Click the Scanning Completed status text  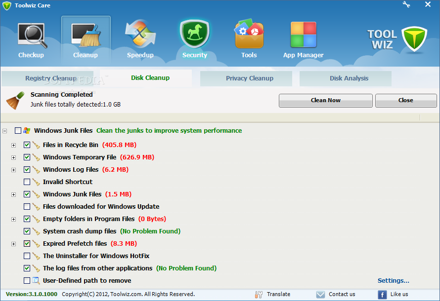(x=61, y=95)
